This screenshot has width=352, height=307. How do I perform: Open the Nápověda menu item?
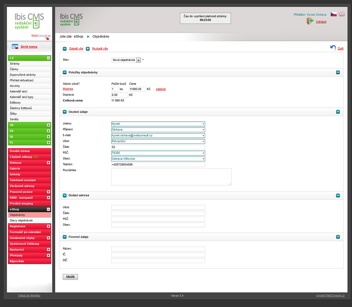point(30,262)
